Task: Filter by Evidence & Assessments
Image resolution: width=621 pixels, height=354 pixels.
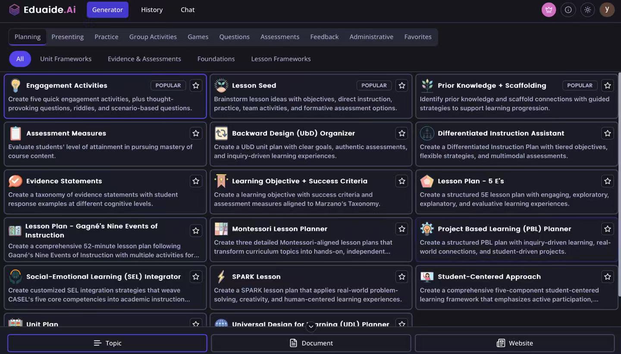Action: coord(144,59)
